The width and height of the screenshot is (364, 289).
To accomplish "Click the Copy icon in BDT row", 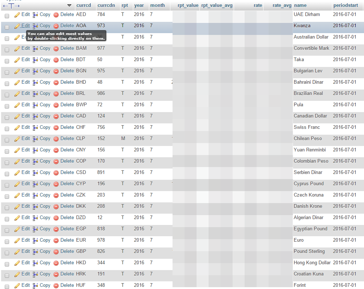I will tap(35, 60).
